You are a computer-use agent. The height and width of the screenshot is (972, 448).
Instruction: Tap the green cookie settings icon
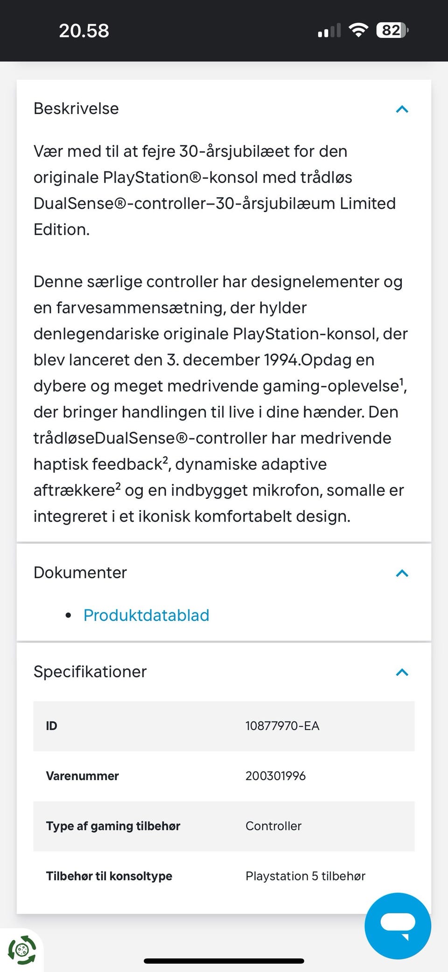pyautogui.click(x=21, y=949)
